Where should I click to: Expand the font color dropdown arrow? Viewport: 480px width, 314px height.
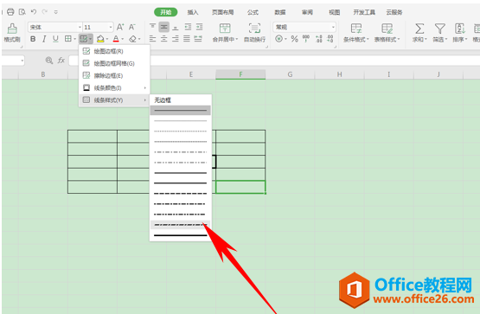pos(123,39)
